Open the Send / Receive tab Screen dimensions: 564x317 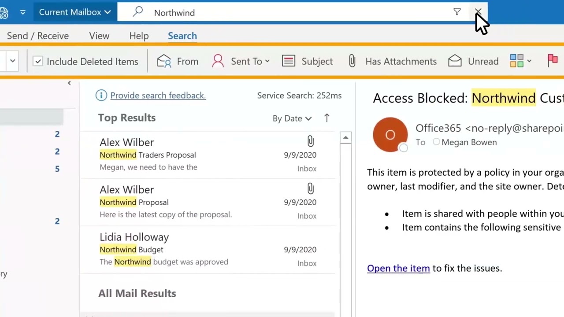point(38,36)
